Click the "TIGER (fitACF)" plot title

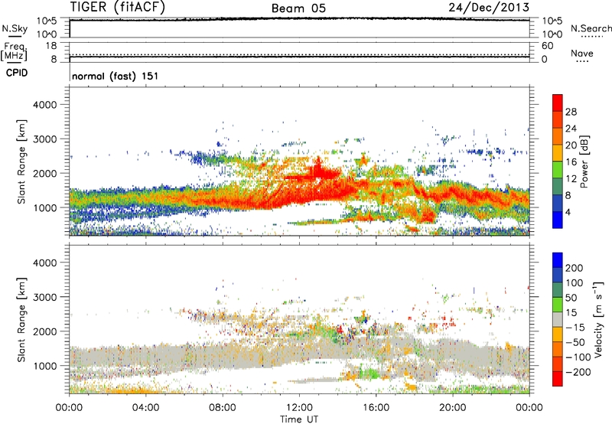(118, 7)
